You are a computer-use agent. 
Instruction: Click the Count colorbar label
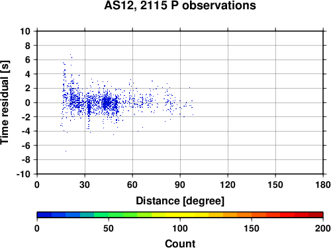coord(180,243)
